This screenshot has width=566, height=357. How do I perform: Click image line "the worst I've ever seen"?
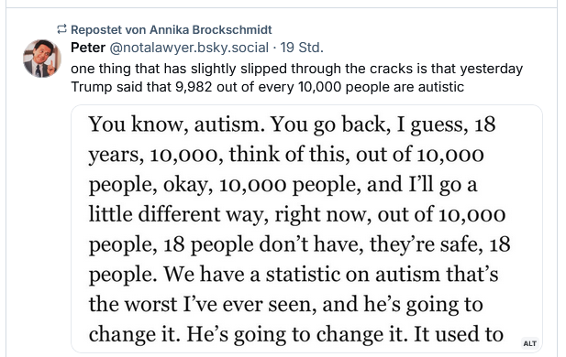tap(286, 305)
